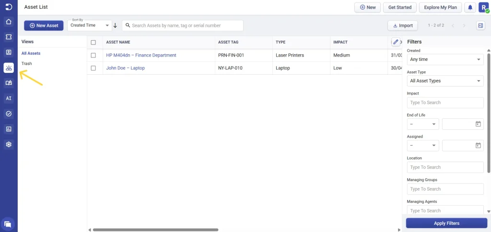
Task: Click the Impact filter search field
Action: click(445, 103)
